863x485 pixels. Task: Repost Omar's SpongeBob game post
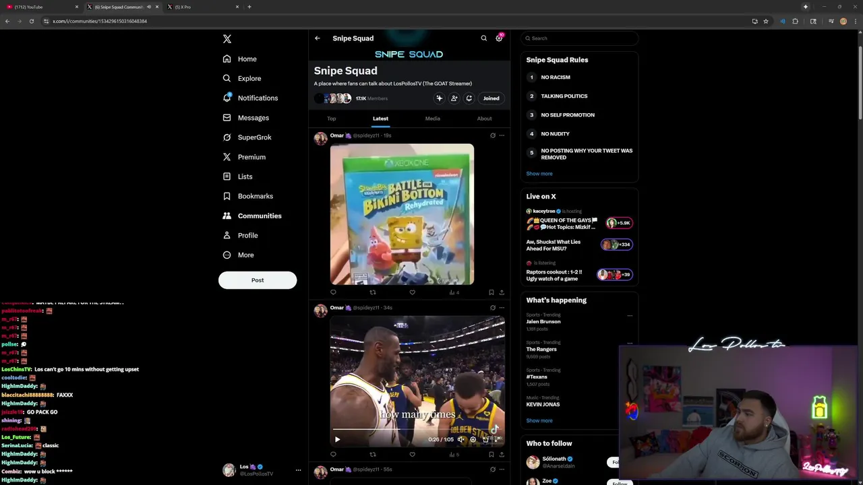coord(373,292)
